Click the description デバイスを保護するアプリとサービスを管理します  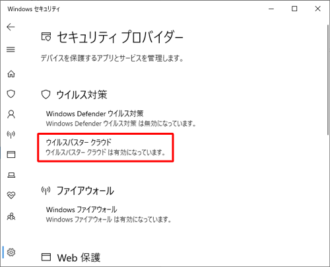112,58
